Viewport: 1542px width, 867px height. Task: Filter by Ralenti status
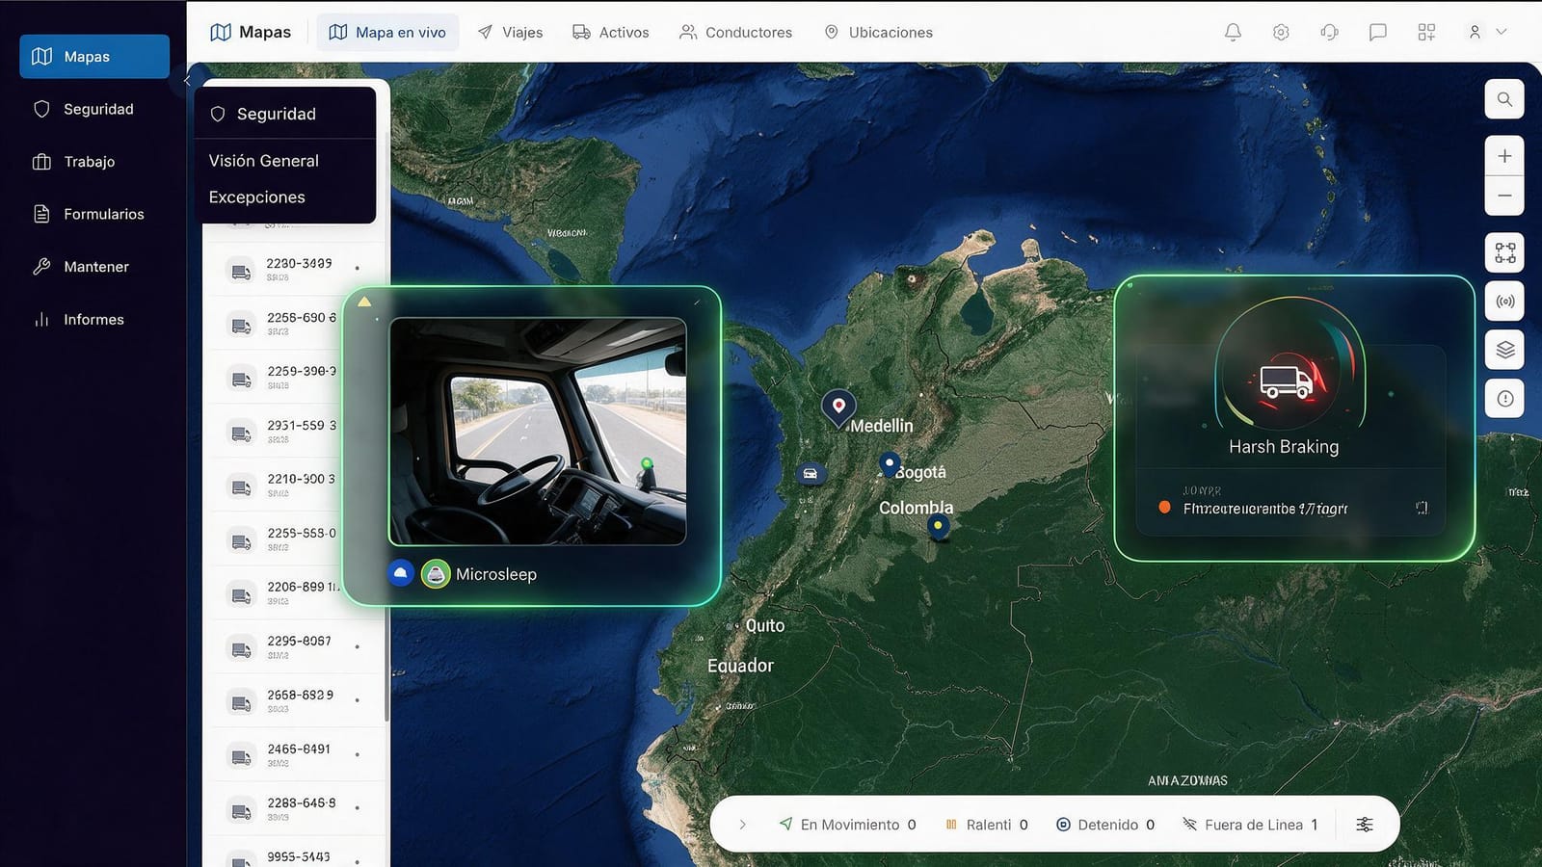tap(987, 825)
